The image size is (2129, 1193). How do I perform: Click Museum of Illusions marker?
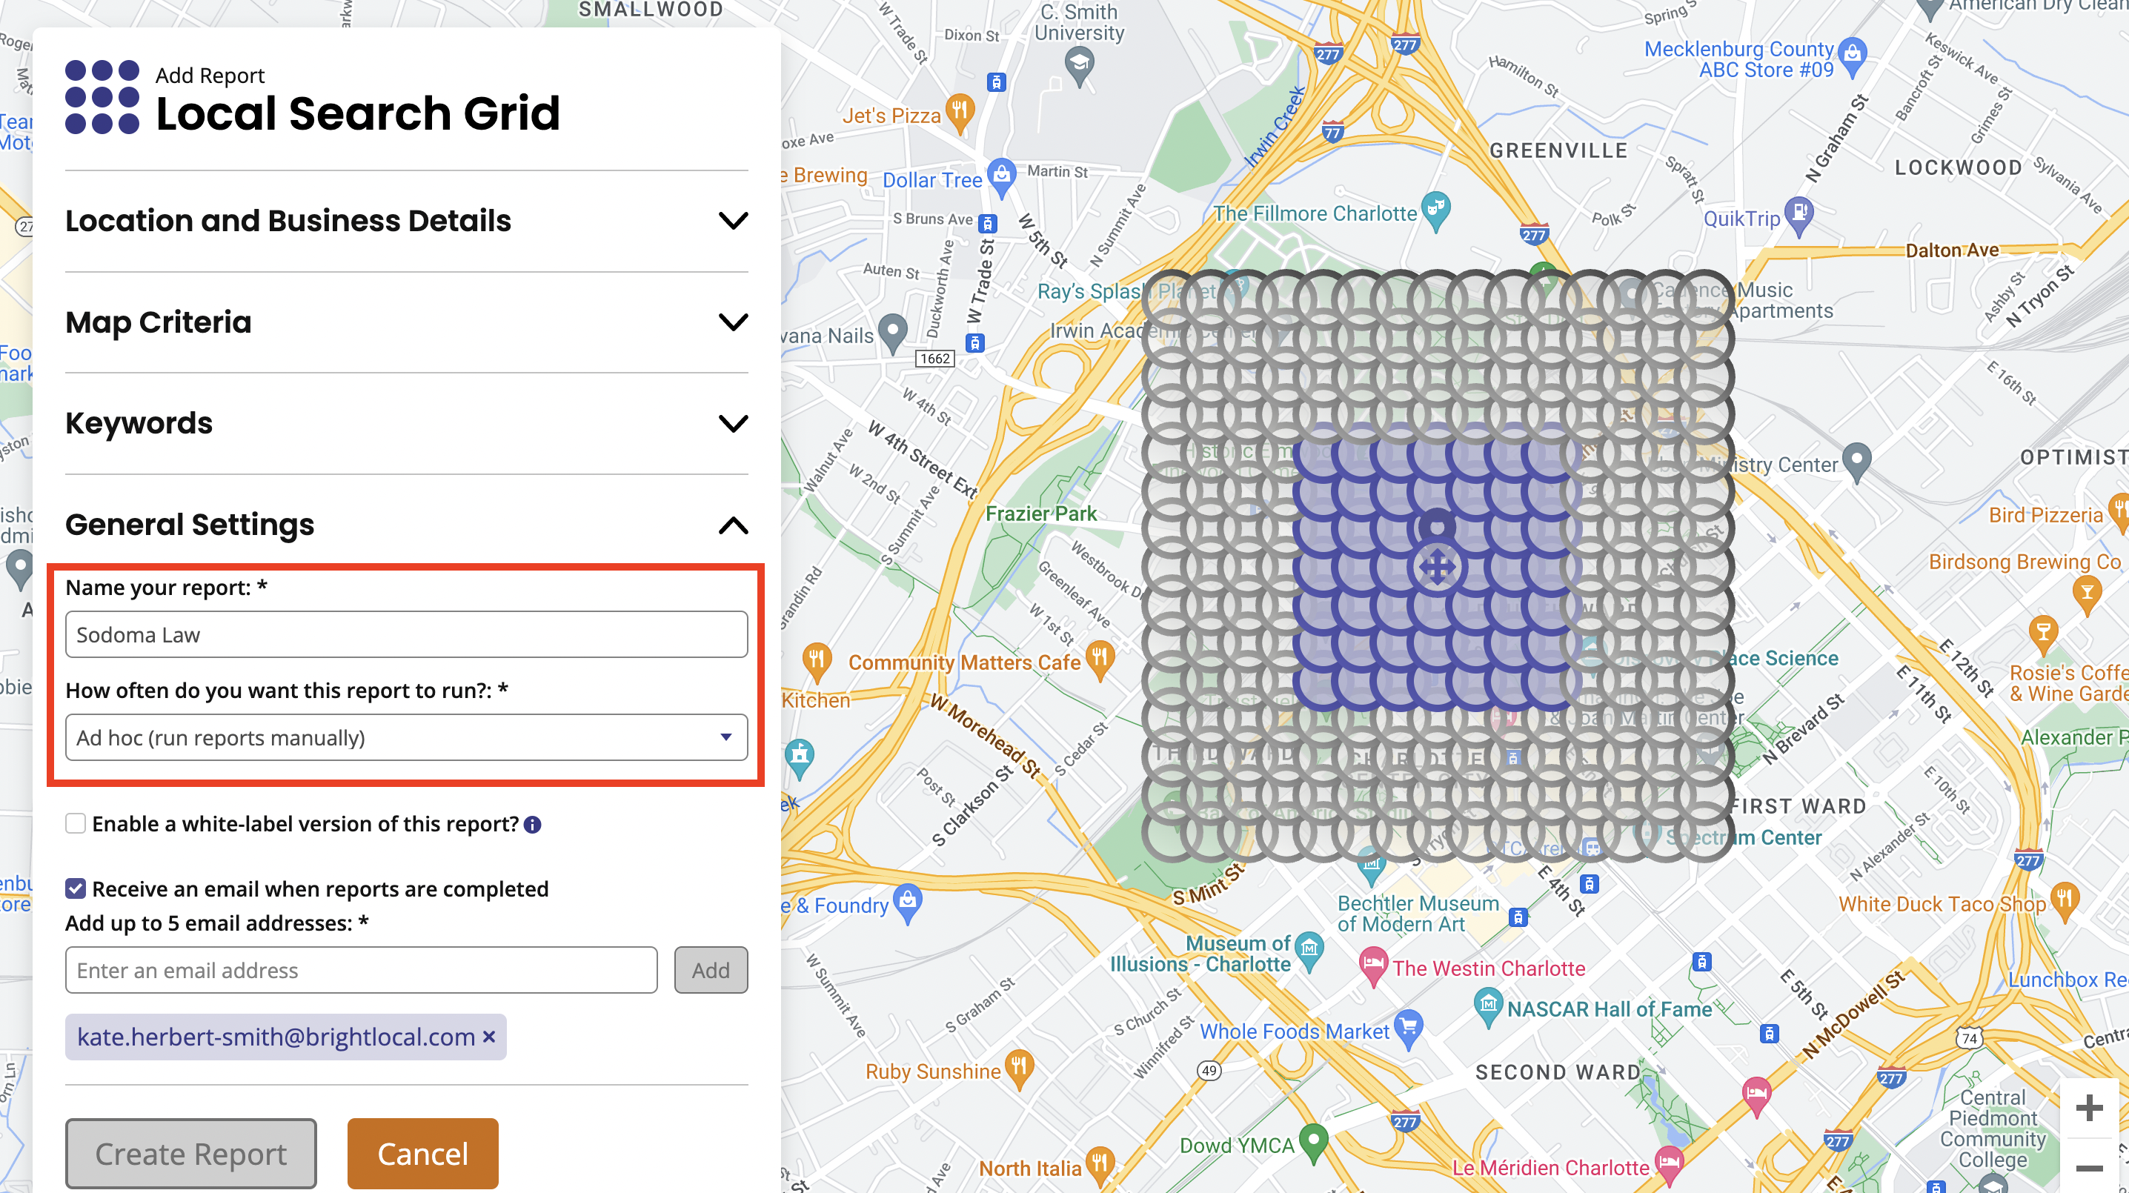click(1309, 950)
